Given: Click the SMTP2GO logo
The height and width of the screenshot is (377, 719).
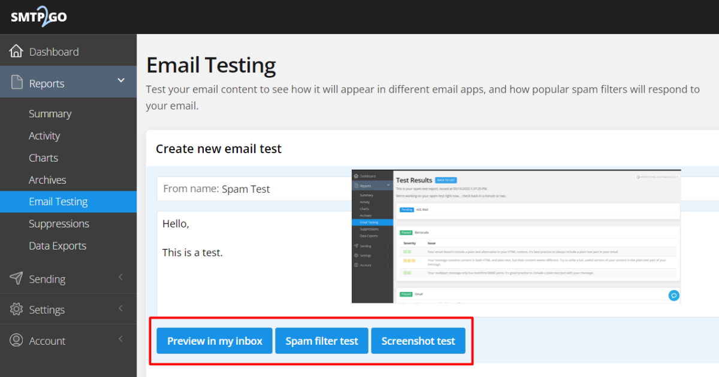Looking at the screenshot, I should tap(38, 17).
